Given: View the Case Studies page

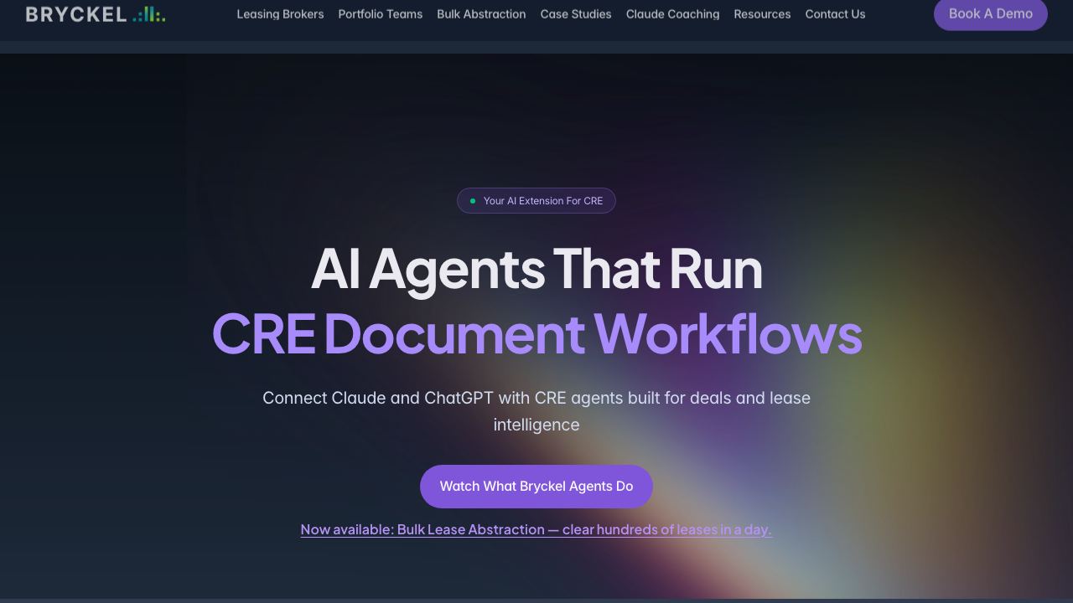Looking at the screenshot, I should (x=576, y=14).
